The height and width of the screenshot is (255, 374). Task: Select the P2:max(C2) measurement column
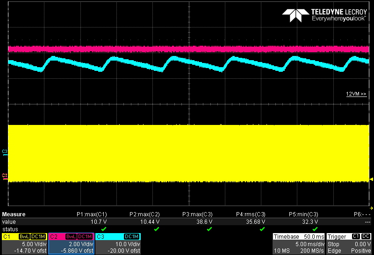pos(144,214)
